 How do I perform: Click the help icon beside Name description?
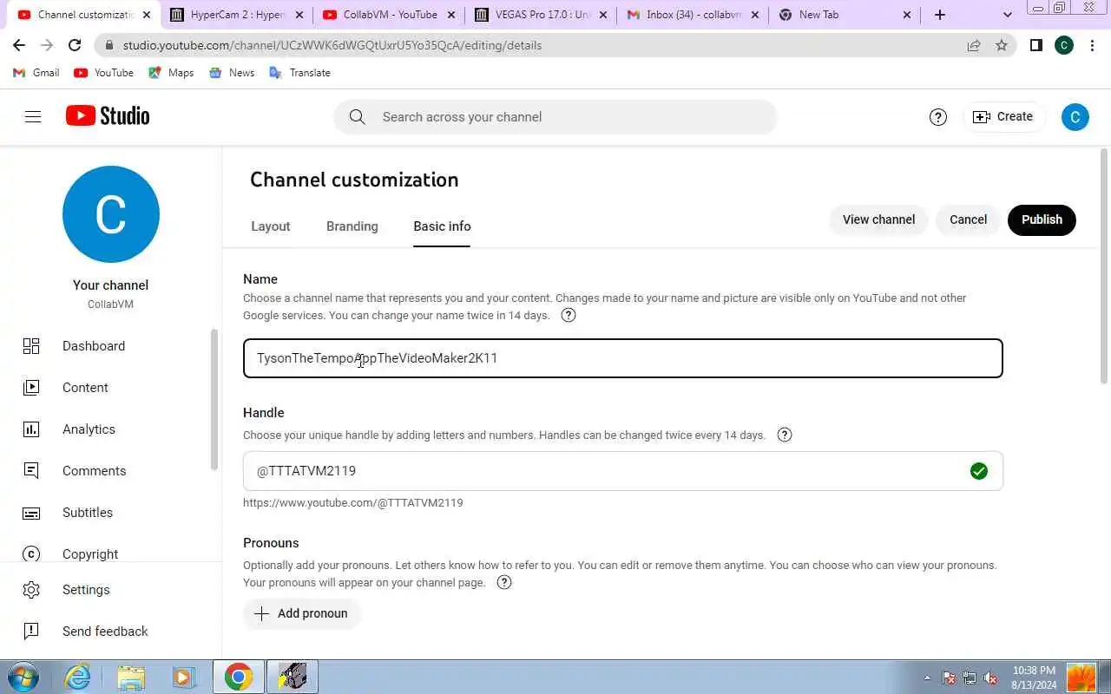tap(569, 315)
